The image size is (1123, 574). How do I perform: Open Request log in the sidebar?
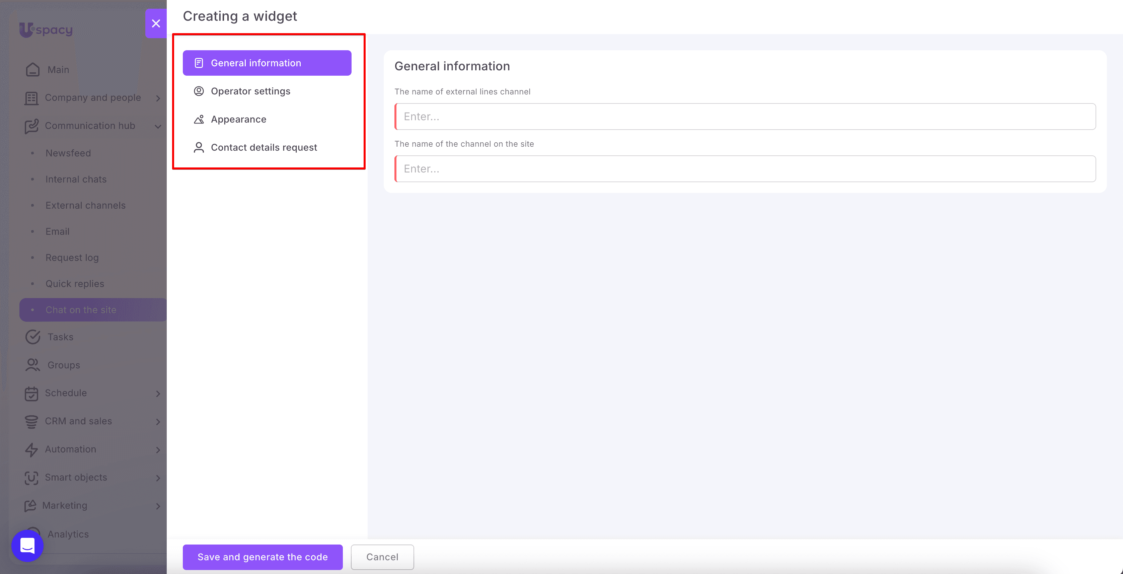click(72, 258)
